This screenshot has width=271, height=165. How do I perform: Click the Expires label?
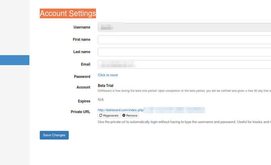[x=84, y=101]
